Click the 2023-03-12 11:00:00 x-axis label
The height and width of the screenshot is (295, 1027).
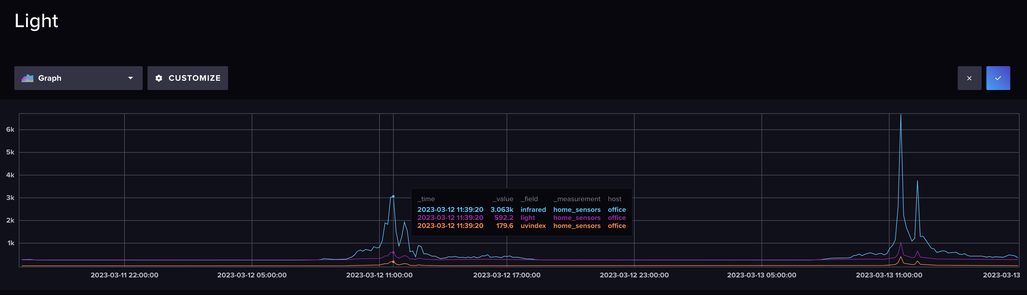tap(379, 275)
